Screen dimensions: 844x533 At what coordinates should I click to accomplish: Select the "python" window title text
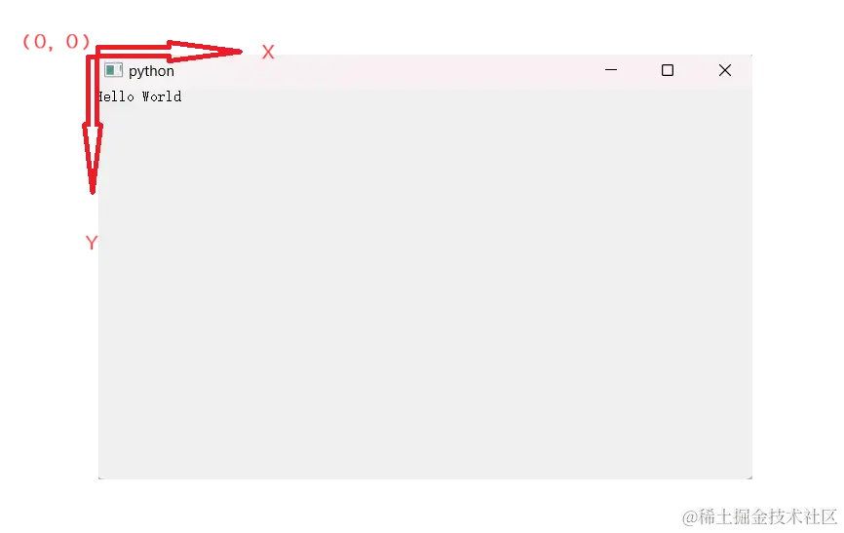pyautogui.click(x=151, y=71)
